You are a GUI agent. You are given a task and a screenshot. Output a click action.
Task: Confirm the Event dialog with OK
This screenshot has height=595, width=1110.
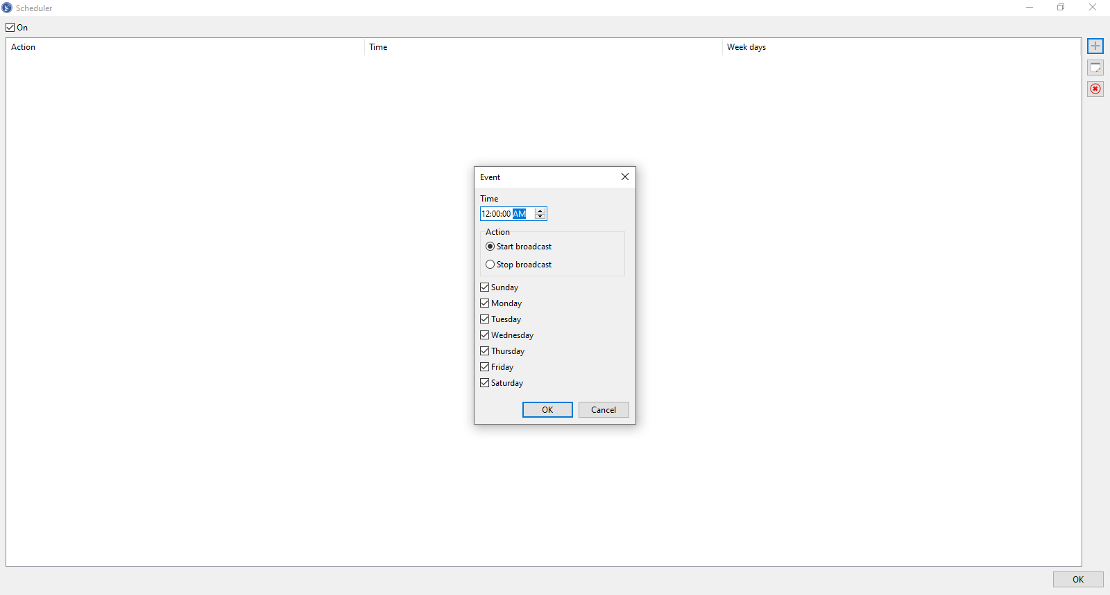[547, 410]
